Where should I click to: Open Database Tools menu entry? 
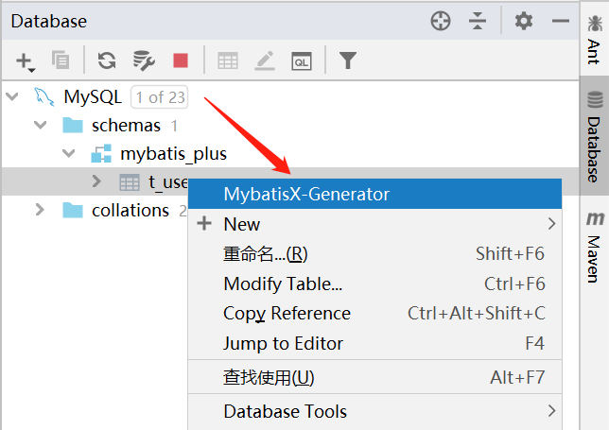point(374,411)
